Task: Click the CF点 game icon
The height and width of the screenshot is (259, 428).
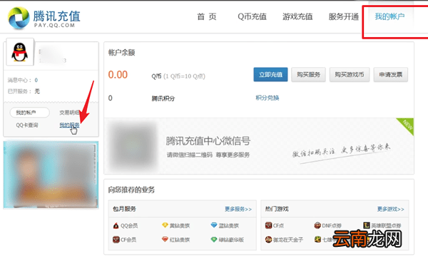Action: coord(268,225)
